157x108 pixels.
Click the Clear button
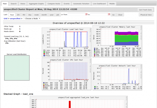coord(120,15)
